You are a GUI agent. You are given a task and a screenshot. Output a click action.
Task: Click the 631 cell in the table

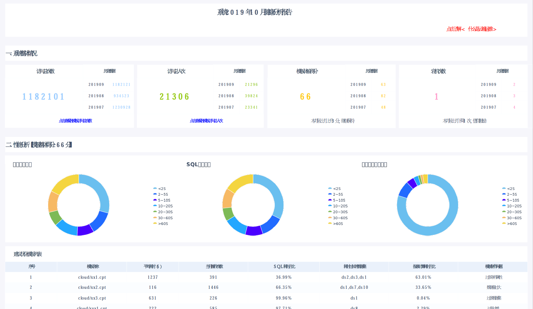(153, 298)
